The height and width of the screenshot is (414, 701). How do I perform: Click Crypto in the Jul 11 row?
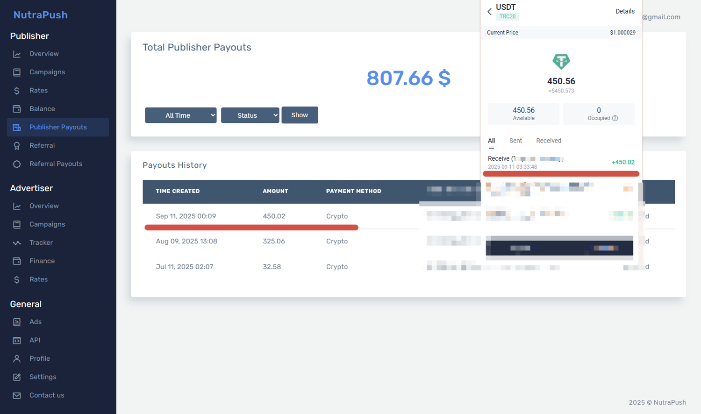coord(337,267)
